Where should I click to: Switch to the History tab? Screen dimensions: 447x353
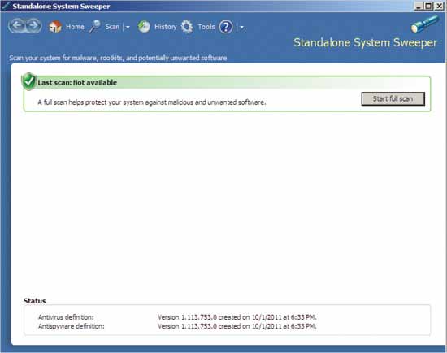point(166,27)
